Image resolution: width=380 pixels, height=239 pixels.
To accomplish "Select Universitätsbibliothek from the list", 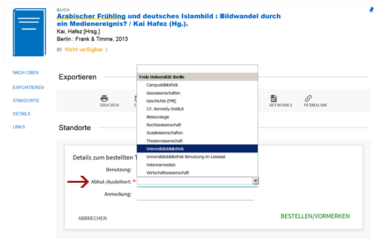I will coord(197,149).
